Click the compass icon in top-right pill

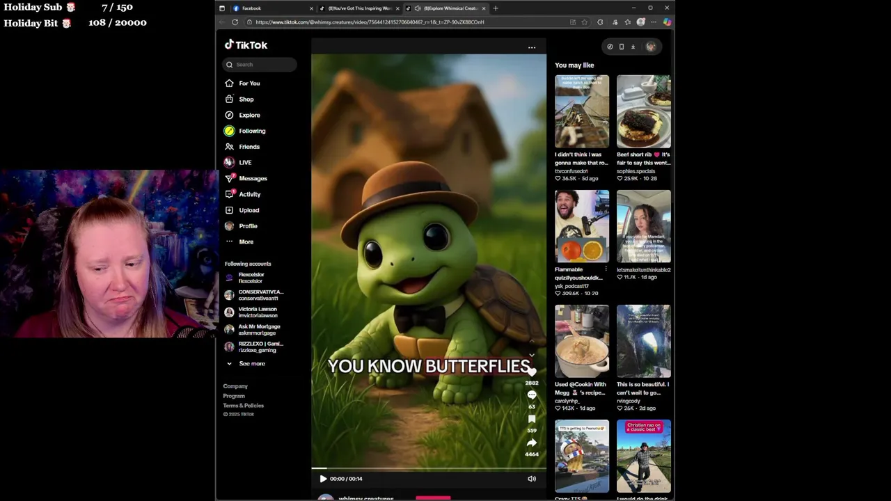tap(610, 47)
